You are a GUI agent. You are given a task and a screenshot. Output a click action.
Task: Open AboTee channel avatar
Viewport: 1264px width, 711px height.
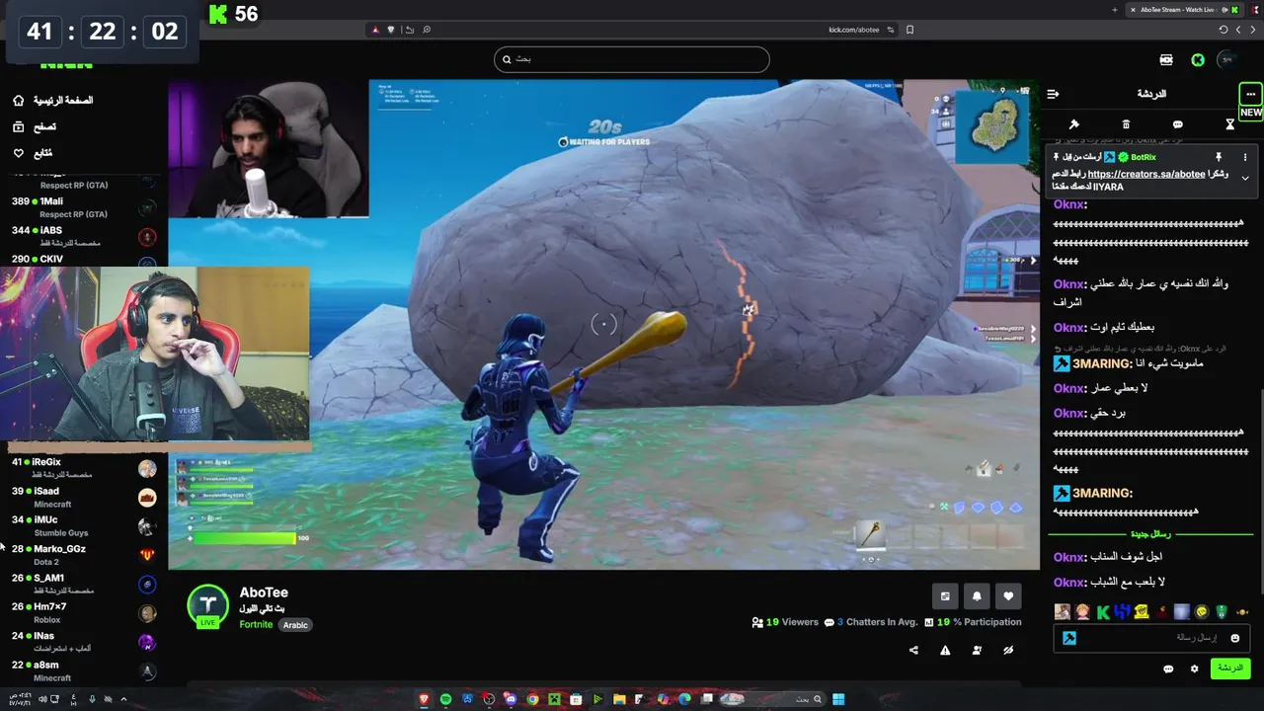(x=207, y=605)
